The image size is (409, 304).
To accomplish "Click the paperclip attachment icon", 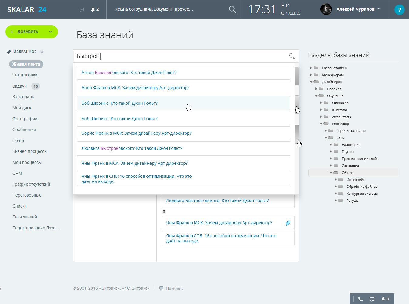I will click(x=288, y=223).
